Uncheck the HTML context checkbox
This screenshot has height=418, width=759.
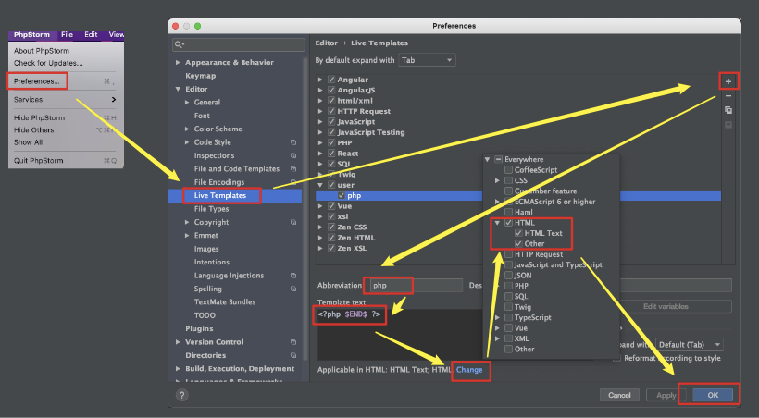(508, 223)
